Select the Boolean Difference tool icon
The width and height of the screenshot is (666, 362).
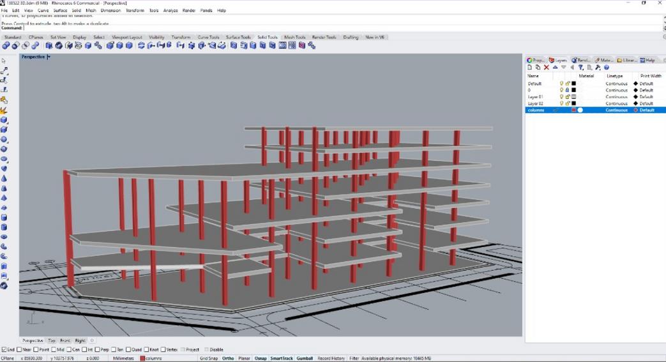16,45
